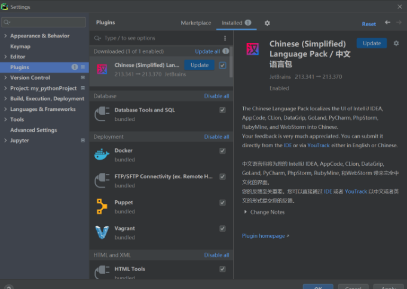Click the project-level icon beside Jupyter

83,140
